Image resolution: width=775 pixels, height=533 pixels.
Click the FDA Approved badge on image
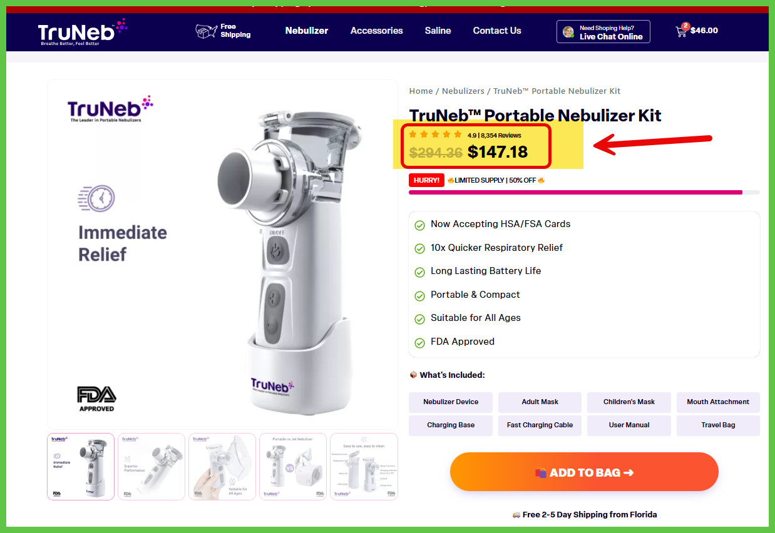pos(96,399)
